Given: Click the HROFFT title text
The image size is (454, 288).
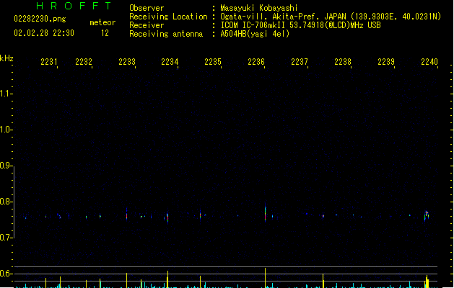Looking at the screenshot, I should pyautogui.click(x=74, y=6).
